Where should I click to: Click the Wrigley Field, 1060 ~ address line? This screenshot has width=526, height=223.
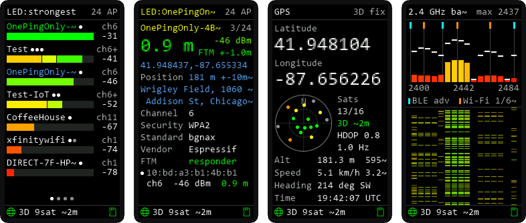(197, 89)
